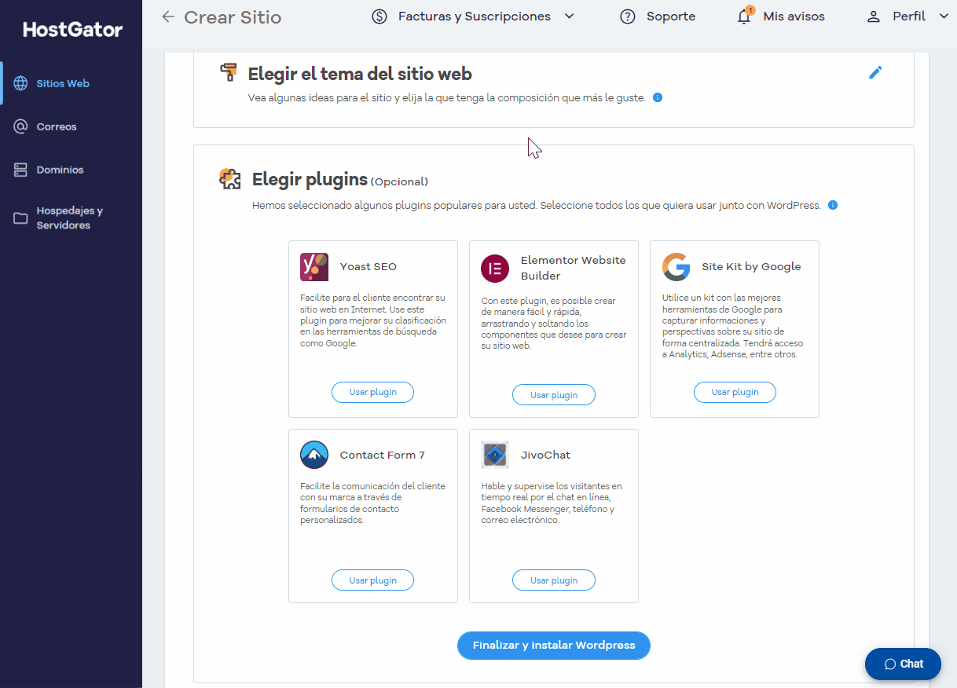Go back using the Crear Sitio arrow
This screenshot has width=957, height=688.
point(167,16)
